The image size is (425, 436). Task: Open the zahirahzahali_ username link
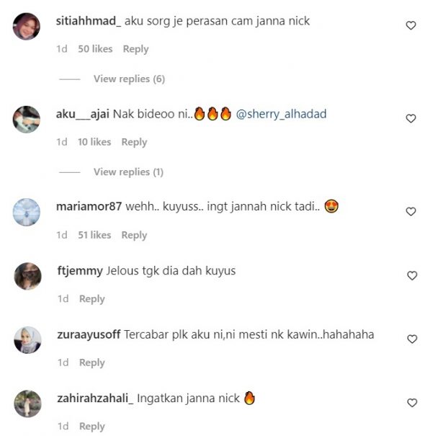pos(95,399)
